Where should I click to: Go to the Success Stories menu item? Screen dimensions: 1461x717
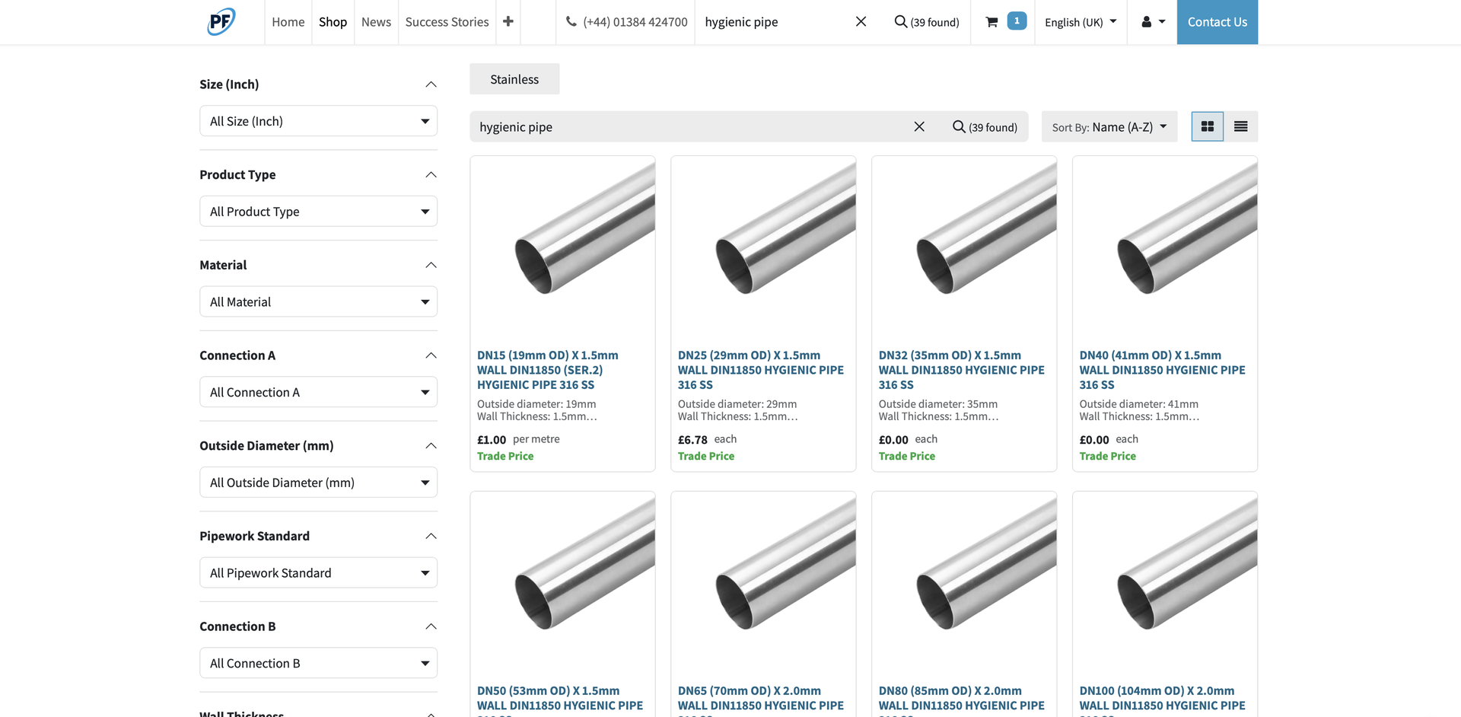click(447, 22)
